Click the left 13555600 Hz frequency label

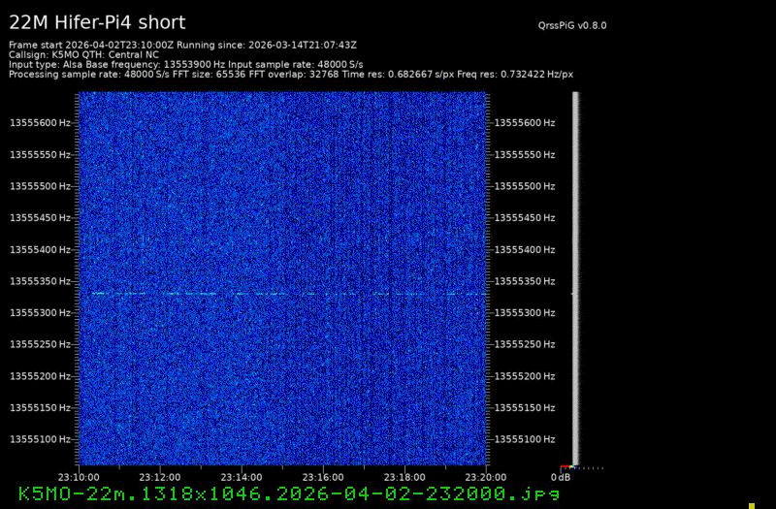(x=40, y=123)
